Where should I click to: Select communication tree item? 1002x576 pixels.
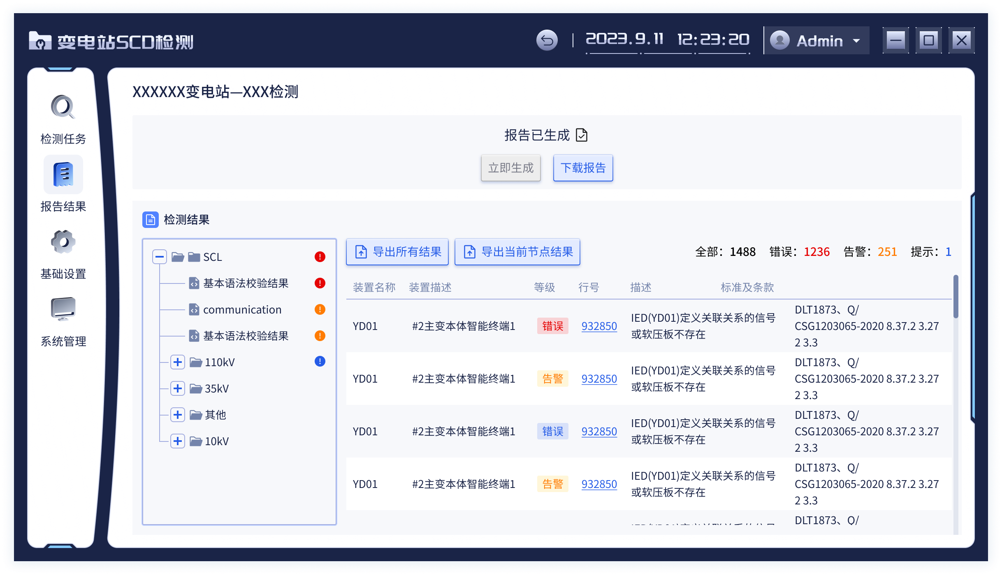pyautogui.click(x=242, y=309)
